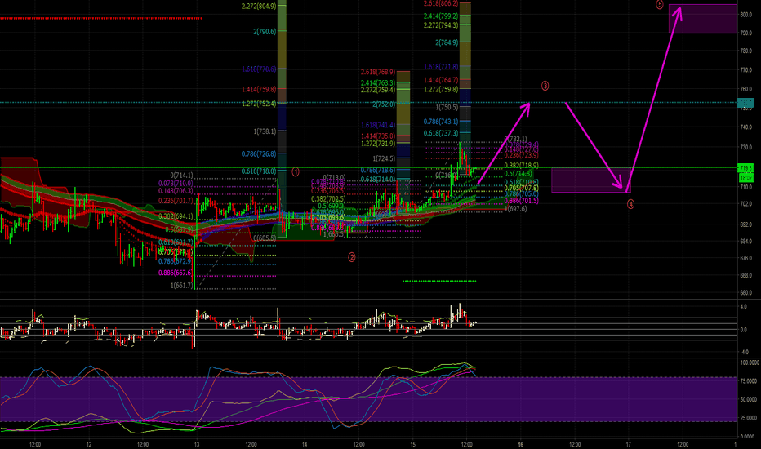Select the 0(714.1) retracement label
This screenshot has width=761, height=449.
pyautogui.click(x=181, y=176)
